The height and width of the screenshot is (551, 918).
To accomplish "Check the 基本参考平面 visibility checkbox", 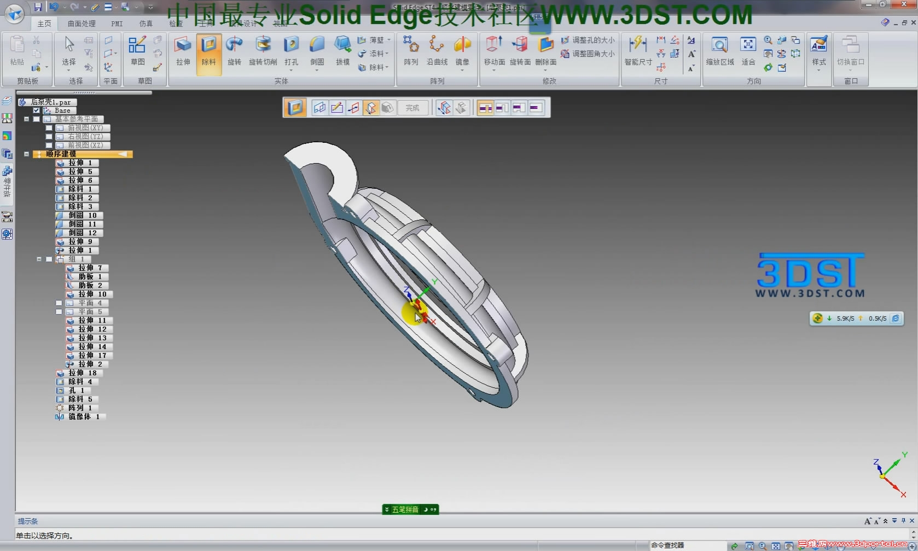I will coord(36,119).
